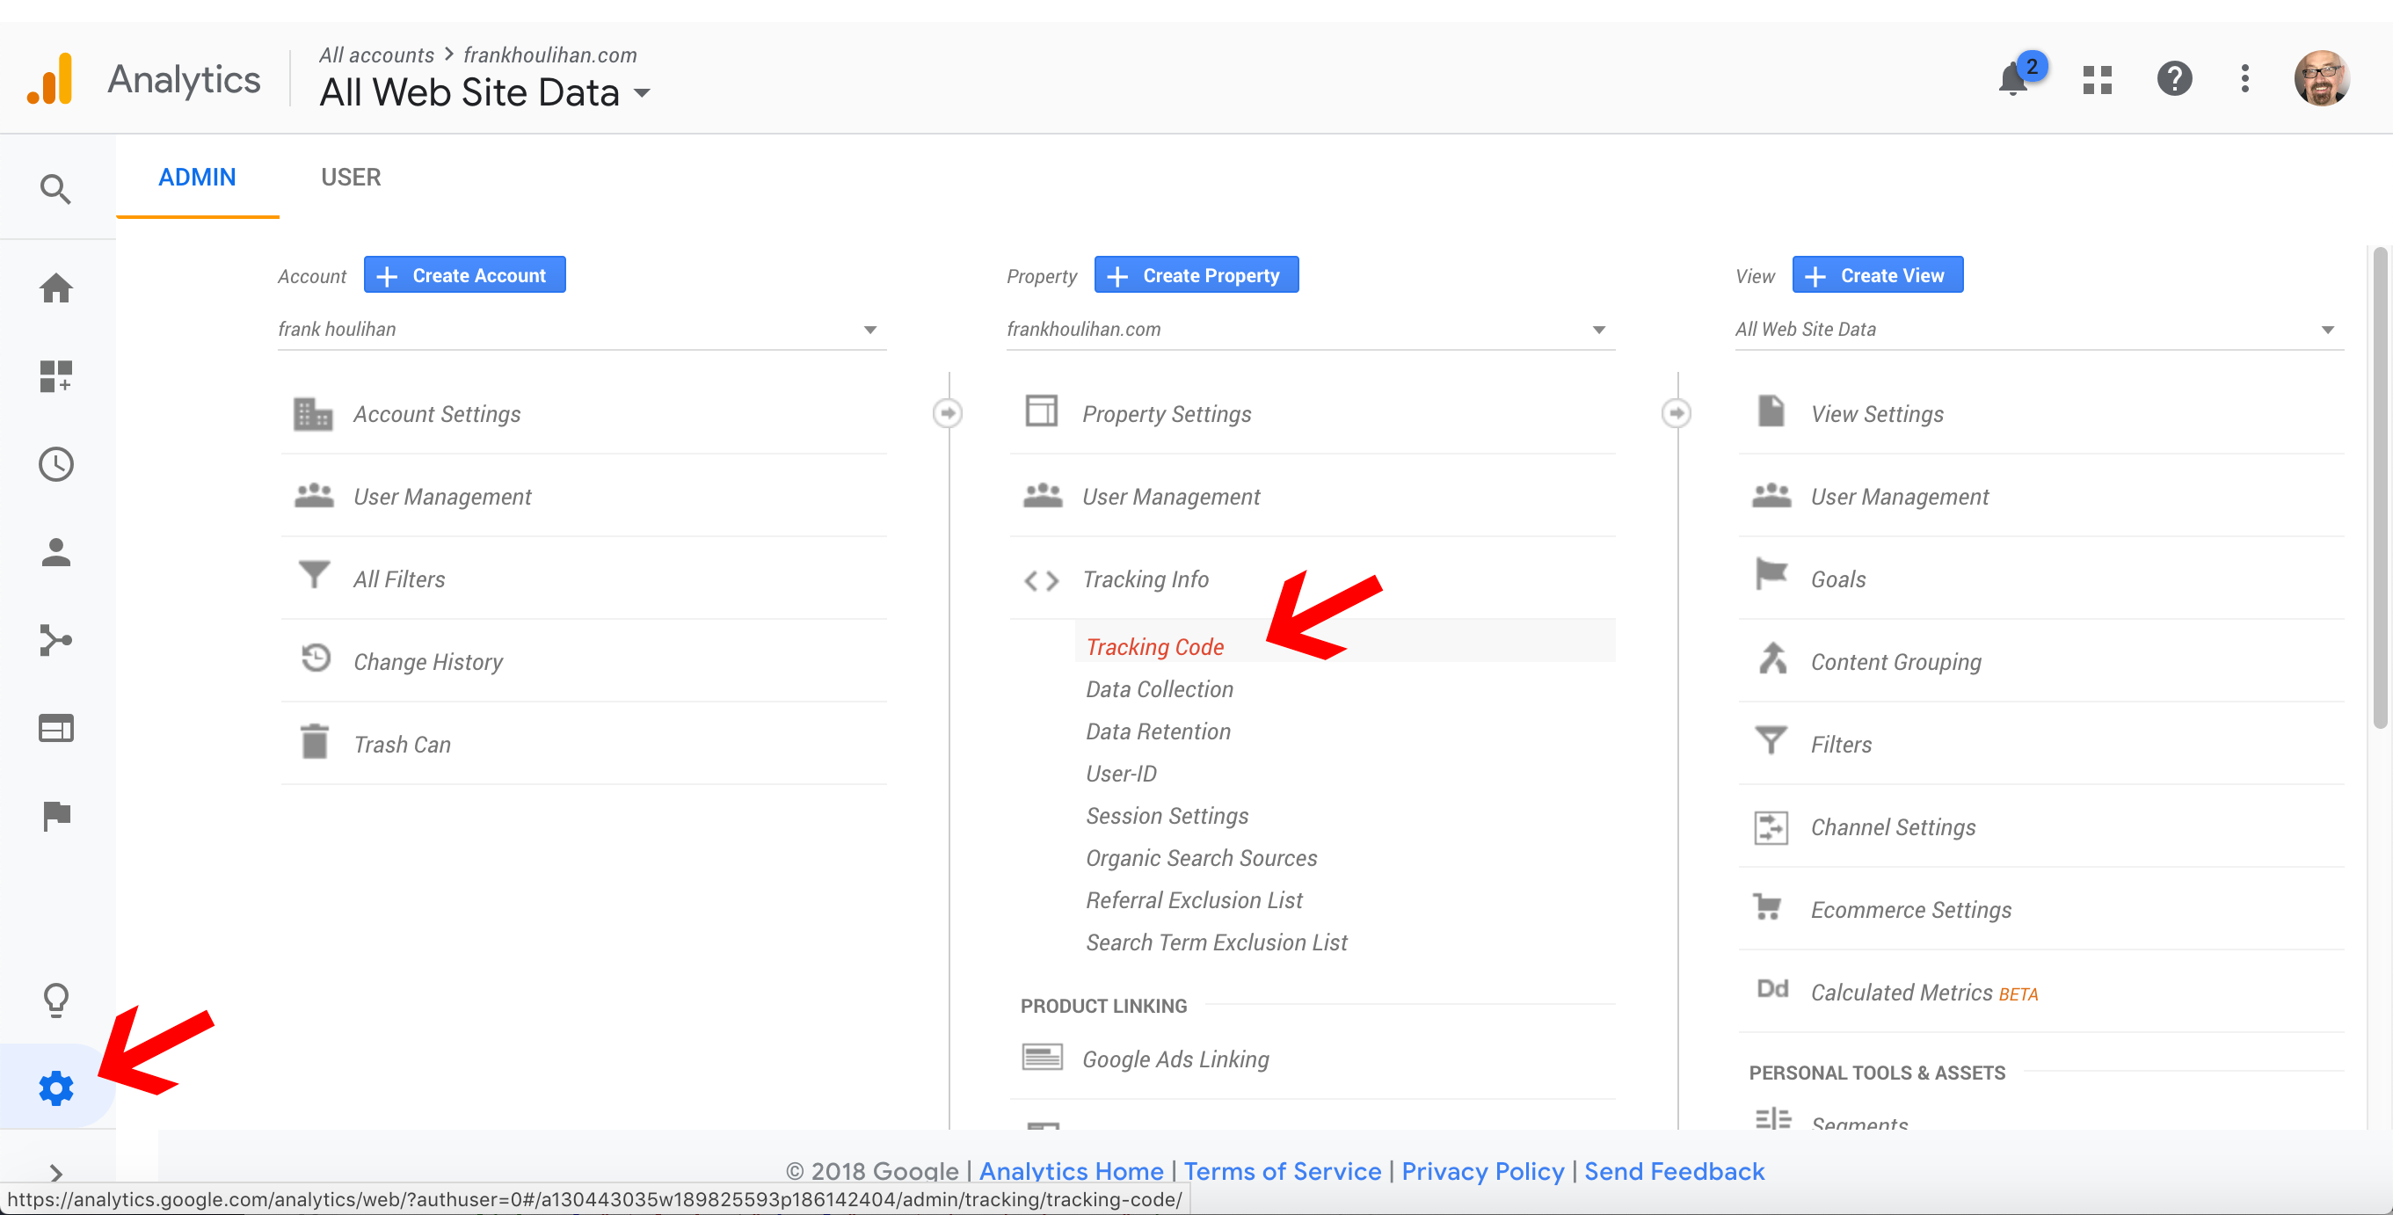Viewport: 2393px width, 1215px height.
Task: Click the help question mark icon
Action: coord(2174,80)
